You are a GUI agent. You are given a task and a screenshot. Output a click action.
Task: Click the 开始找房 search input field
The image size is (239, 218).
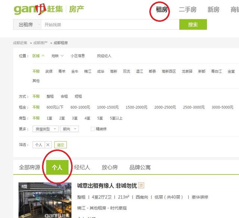[108, 25]
